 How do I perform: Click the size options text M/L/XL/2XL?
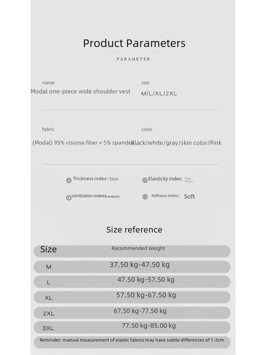[x=159, y=94]
